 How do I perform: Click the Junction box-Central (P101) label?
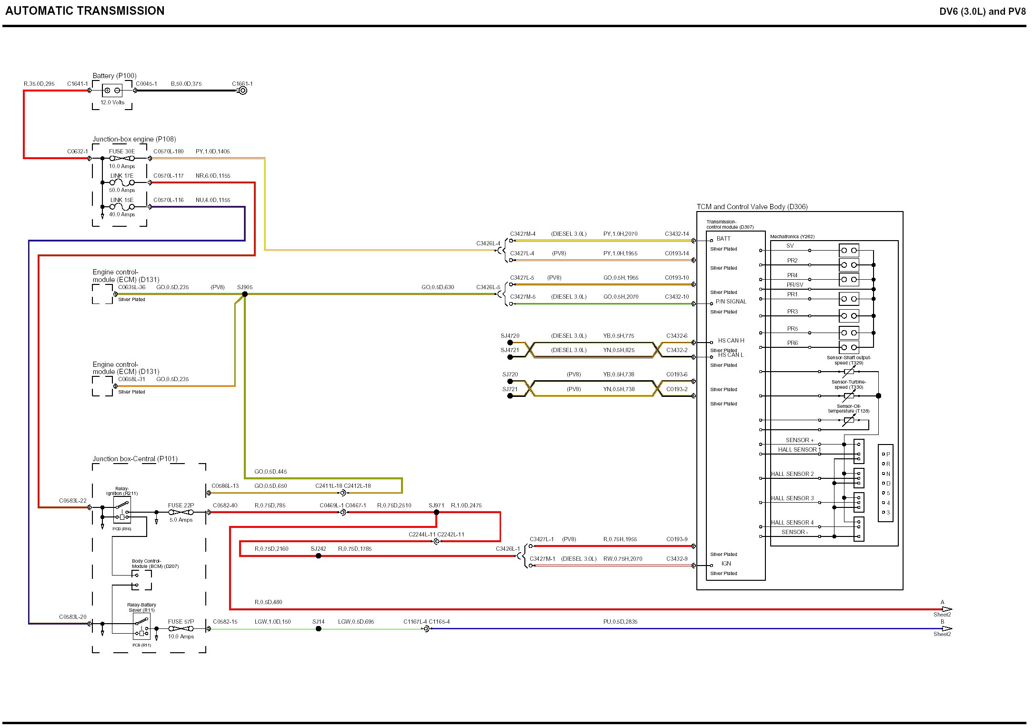coord(135,459)
